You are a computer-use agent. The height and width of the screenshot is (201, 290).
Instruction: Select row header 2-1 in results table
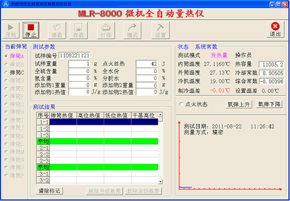[43, 148]
